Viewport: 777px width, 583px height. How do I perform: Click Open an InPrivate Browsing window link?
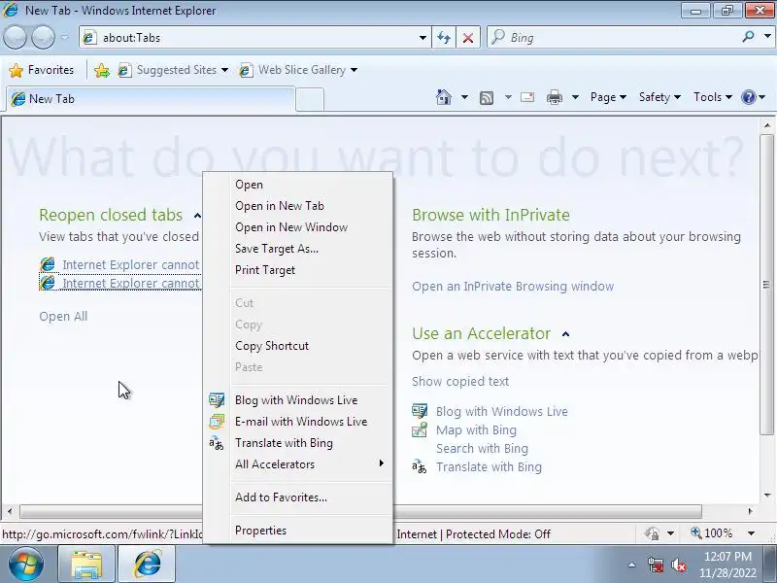pyautogui.click(x=513, y=286)
